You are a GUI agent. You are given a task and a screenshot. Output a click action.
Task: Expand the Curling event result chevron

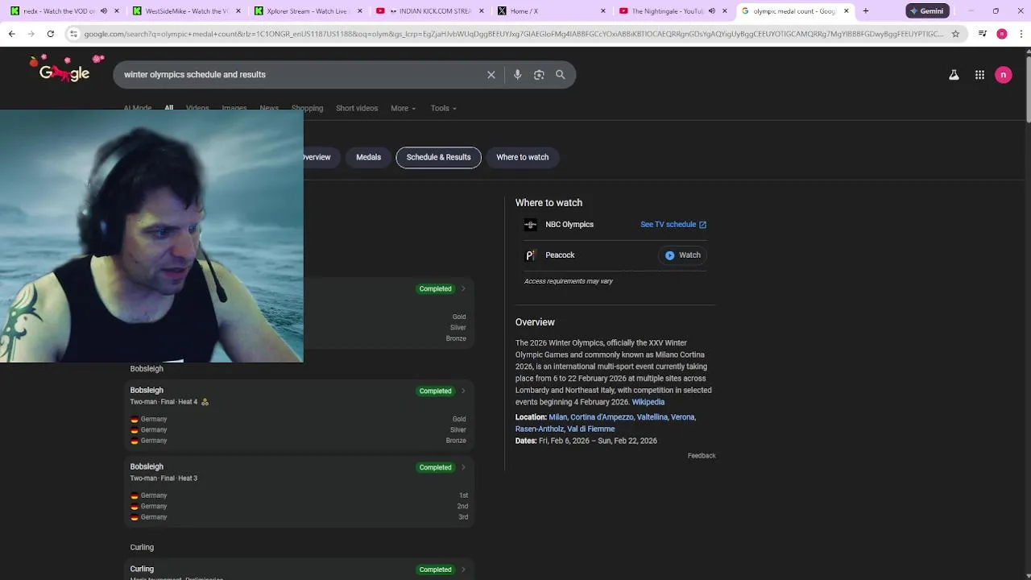(x=463, y=570)
